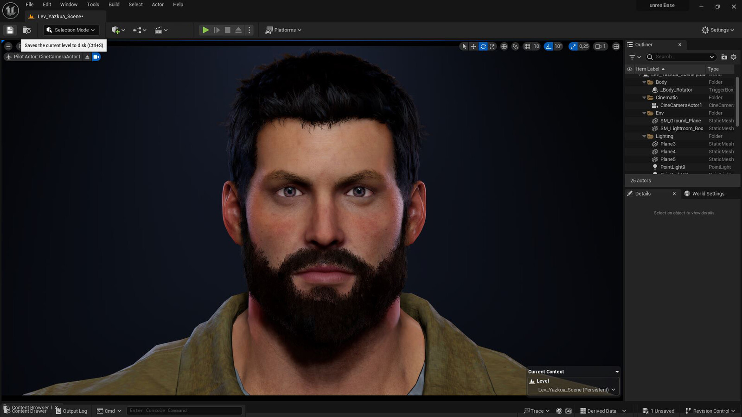Open the Cinematics dropdown

pyautogui.click(x=161, y=30)
